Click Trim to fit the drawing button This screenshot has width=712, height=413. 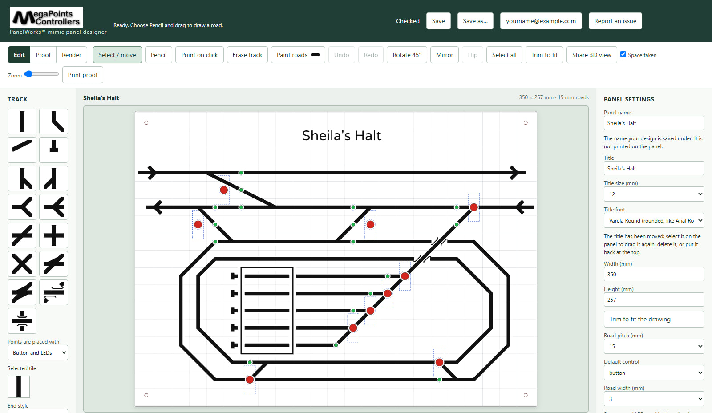(654, 319)
